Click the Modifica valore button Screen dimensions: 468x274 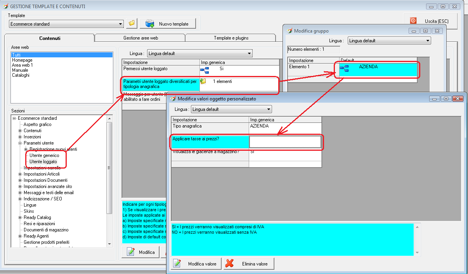tap(196, 264)
